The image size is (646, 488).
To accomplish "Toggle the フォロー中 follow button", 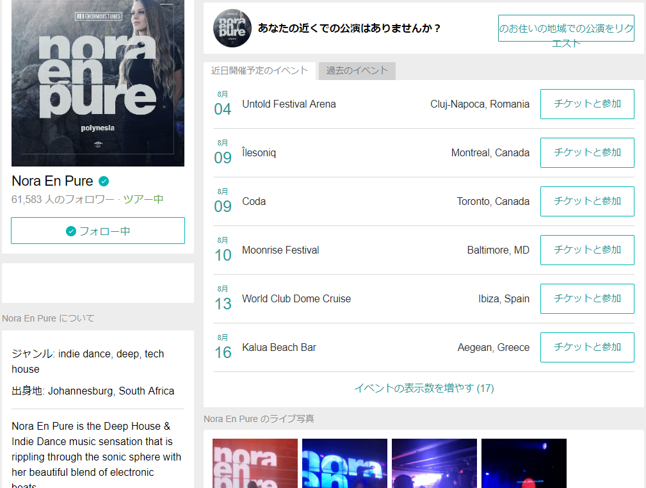I will coord(98,231).
